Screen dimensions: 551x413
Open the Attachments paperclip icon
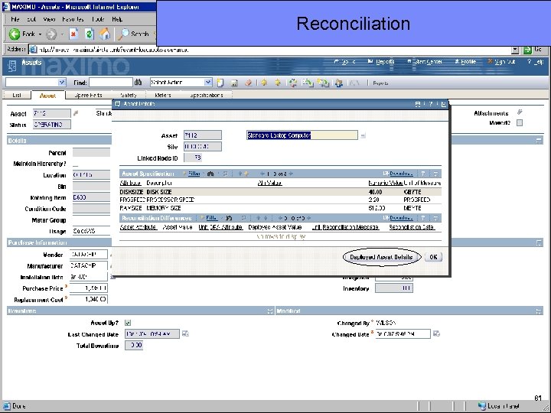pyautogui.click(x=520, y=112)
